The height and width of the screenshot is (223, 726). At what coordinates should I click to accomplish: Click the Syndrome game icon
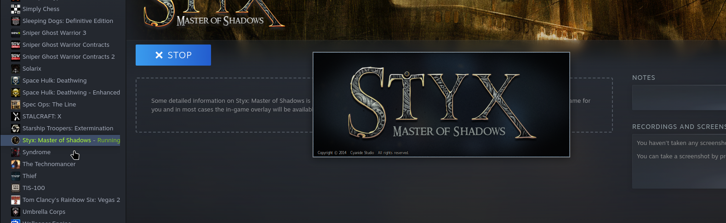pyautogui.click(x=16, y=152)
